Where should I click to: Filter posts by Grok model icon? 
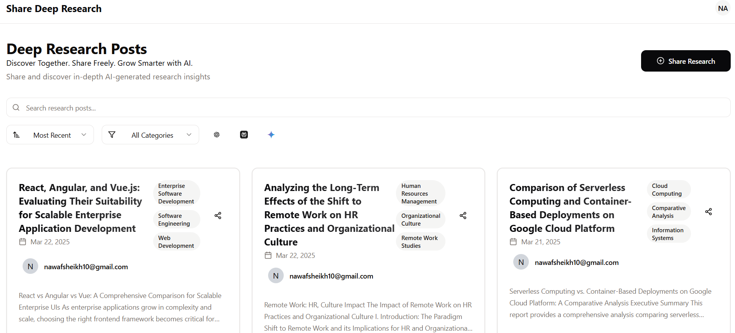(x=244, y=135)
